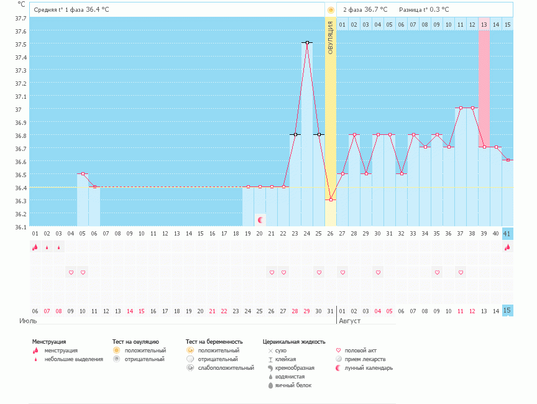Click the "половой акт" heart legend icon

[338, 351]
